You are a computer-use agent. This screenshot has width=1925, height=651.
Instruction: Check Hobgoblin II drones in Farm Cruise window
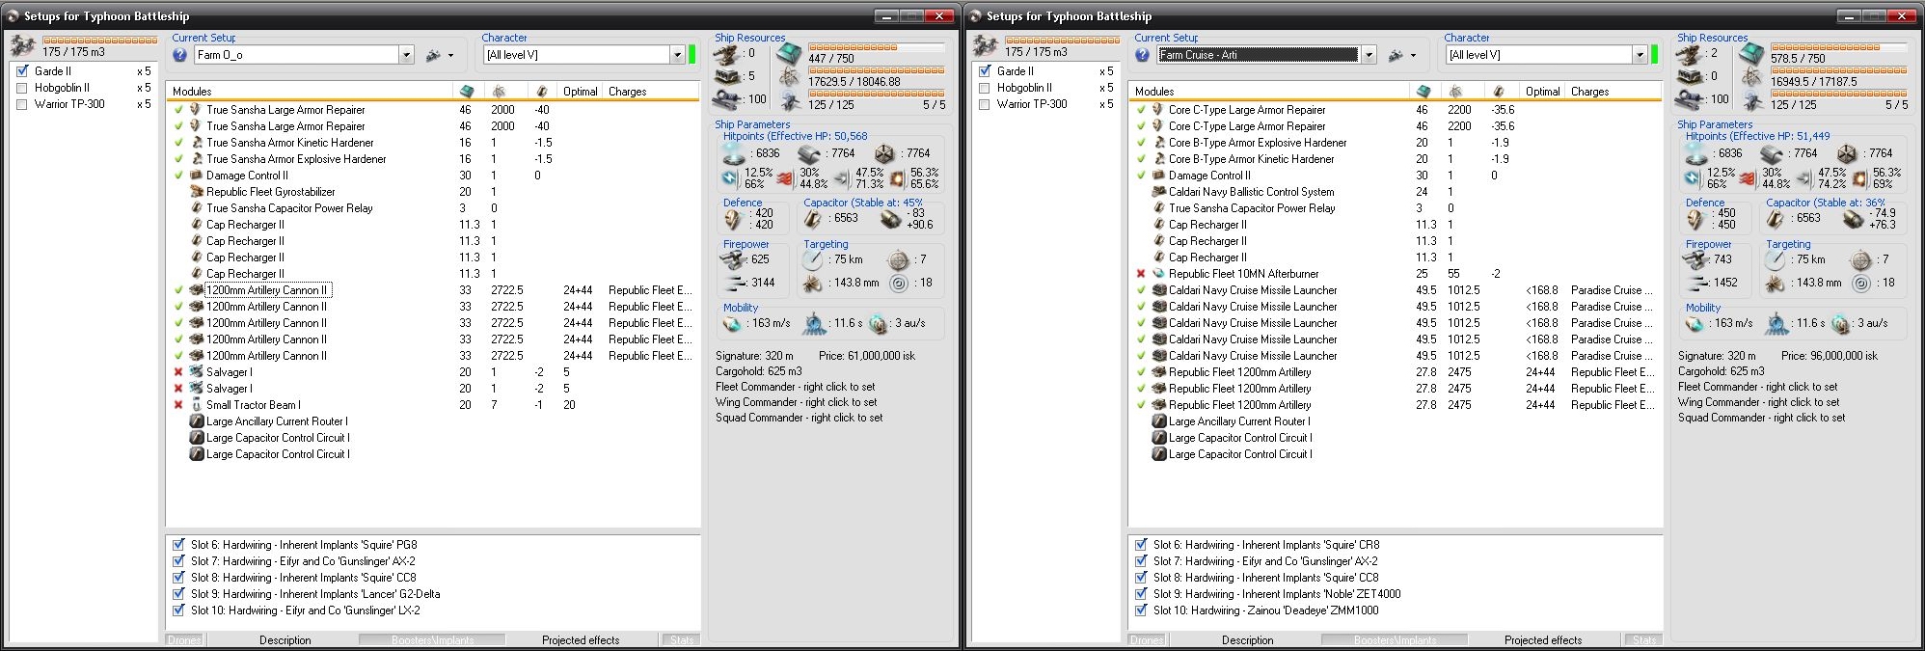(985, 88)
